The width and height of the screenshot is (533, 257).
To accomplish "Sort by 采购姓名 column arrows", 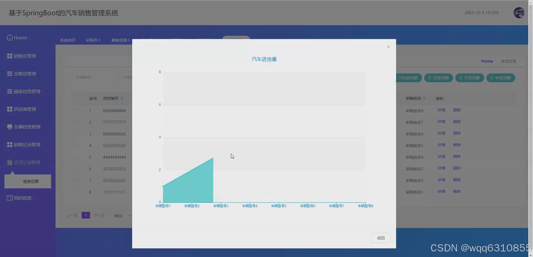I will pos(424,98).
